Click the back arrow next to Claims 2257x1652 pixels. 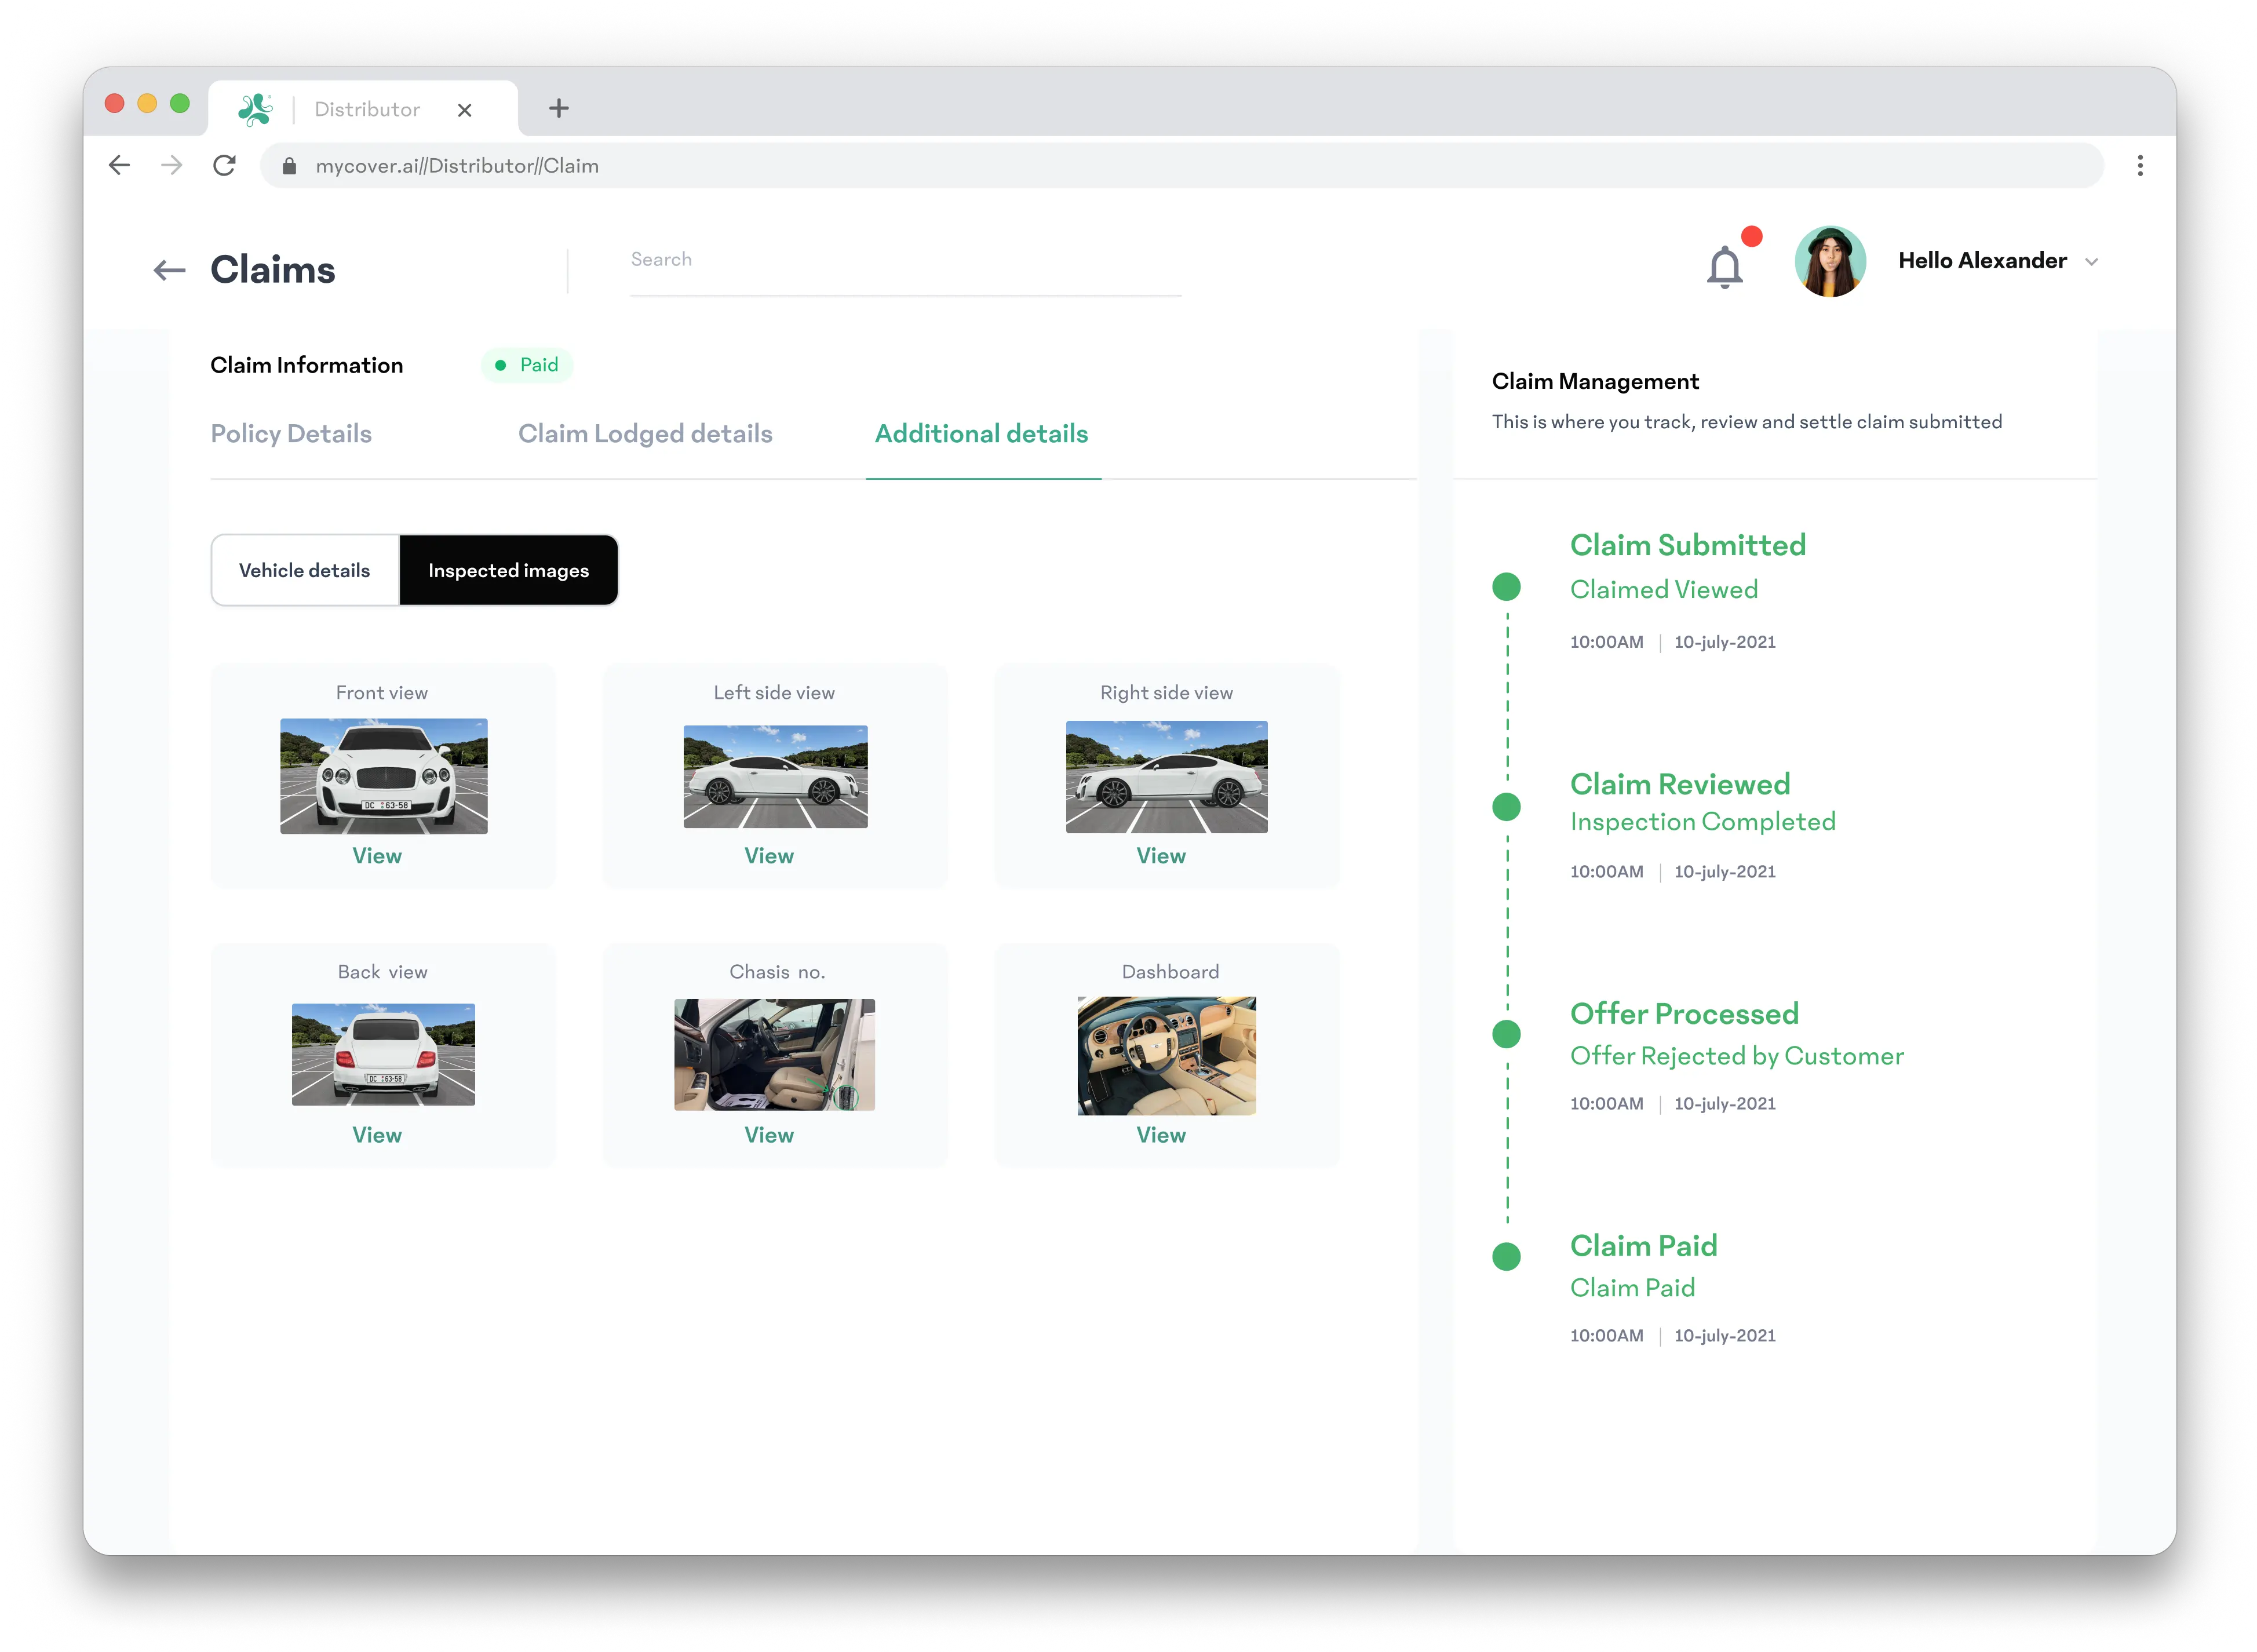point(170,270)
